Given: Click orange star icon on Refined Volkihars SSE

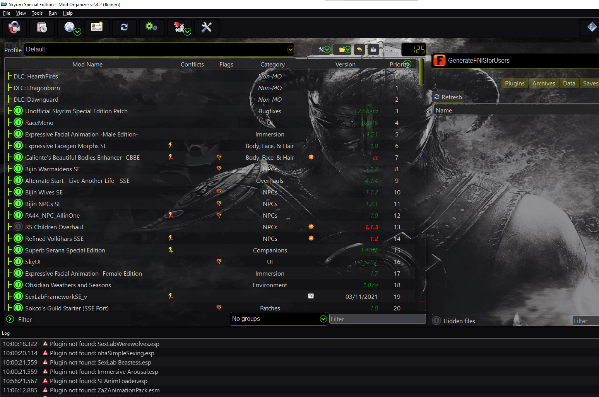Looking at the screenshot, I should pyautogui.click(x=311, y=238).
